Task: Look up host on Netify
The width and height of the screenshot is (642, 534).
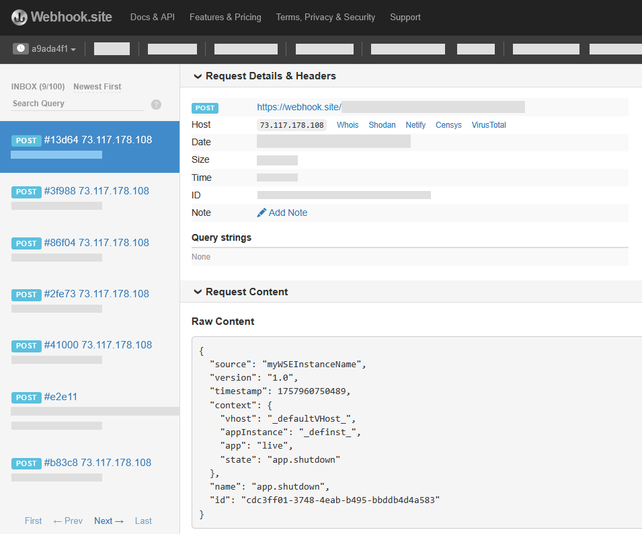Action: [415, 125]
